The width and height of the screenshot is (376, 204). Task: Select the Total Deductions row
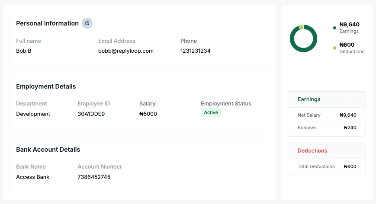pos(327,166)
